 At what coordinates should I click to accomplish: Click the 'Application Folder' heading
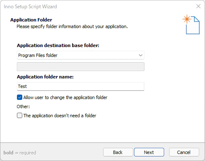(x=31, y=20)
